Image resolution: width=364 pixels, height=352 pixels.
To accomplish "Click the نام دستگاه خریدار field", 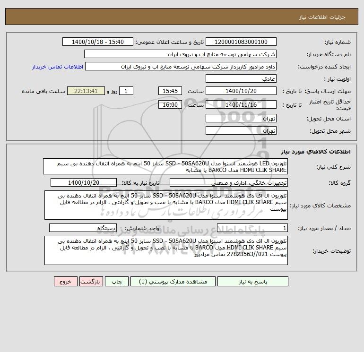I will click(x=180, y=54).
